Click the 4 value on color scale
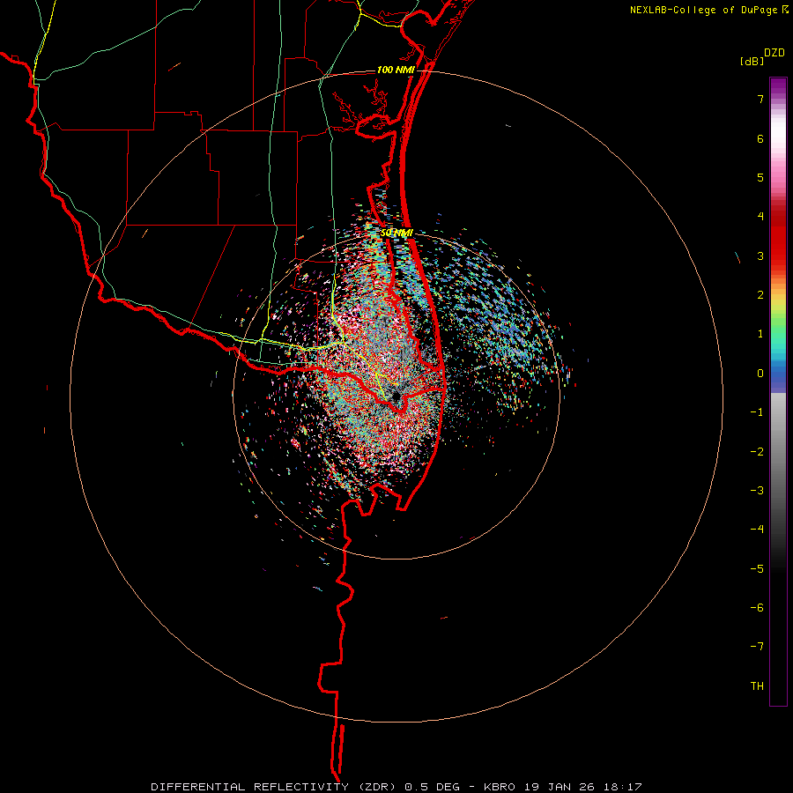The height and width of the screenshot is (793, 793). [760, 217]
